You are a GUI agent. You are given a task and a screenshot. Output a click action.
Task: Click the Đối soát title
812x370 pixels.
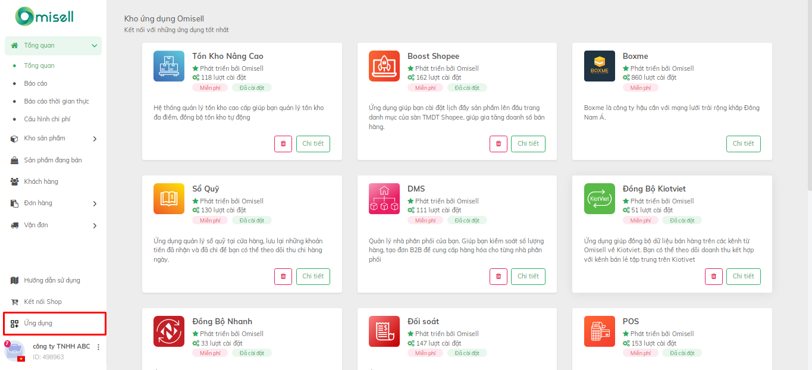pyautogui.click(x=424, y=322)
